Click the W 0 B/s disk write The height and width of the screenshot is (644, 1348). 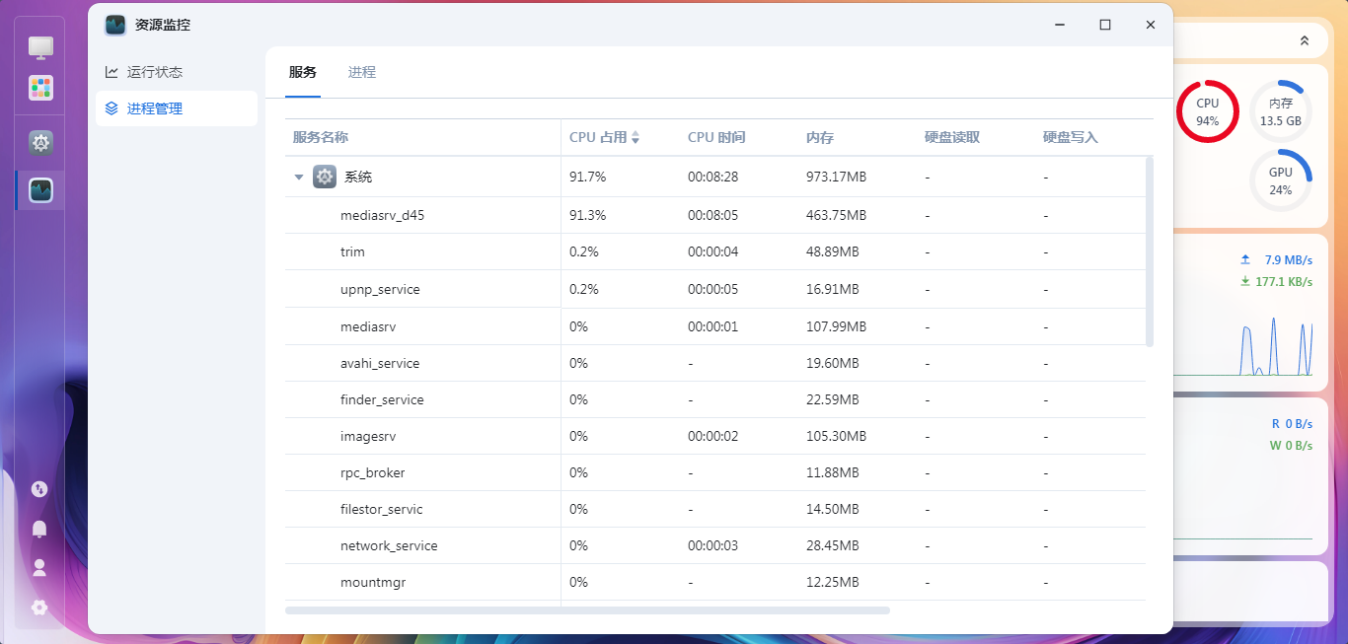pyautogui.click(x=1291, y=446)
